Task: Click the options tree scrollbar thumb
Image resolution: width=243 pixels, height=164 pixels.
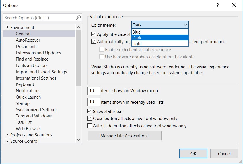Action: point(78,58)
